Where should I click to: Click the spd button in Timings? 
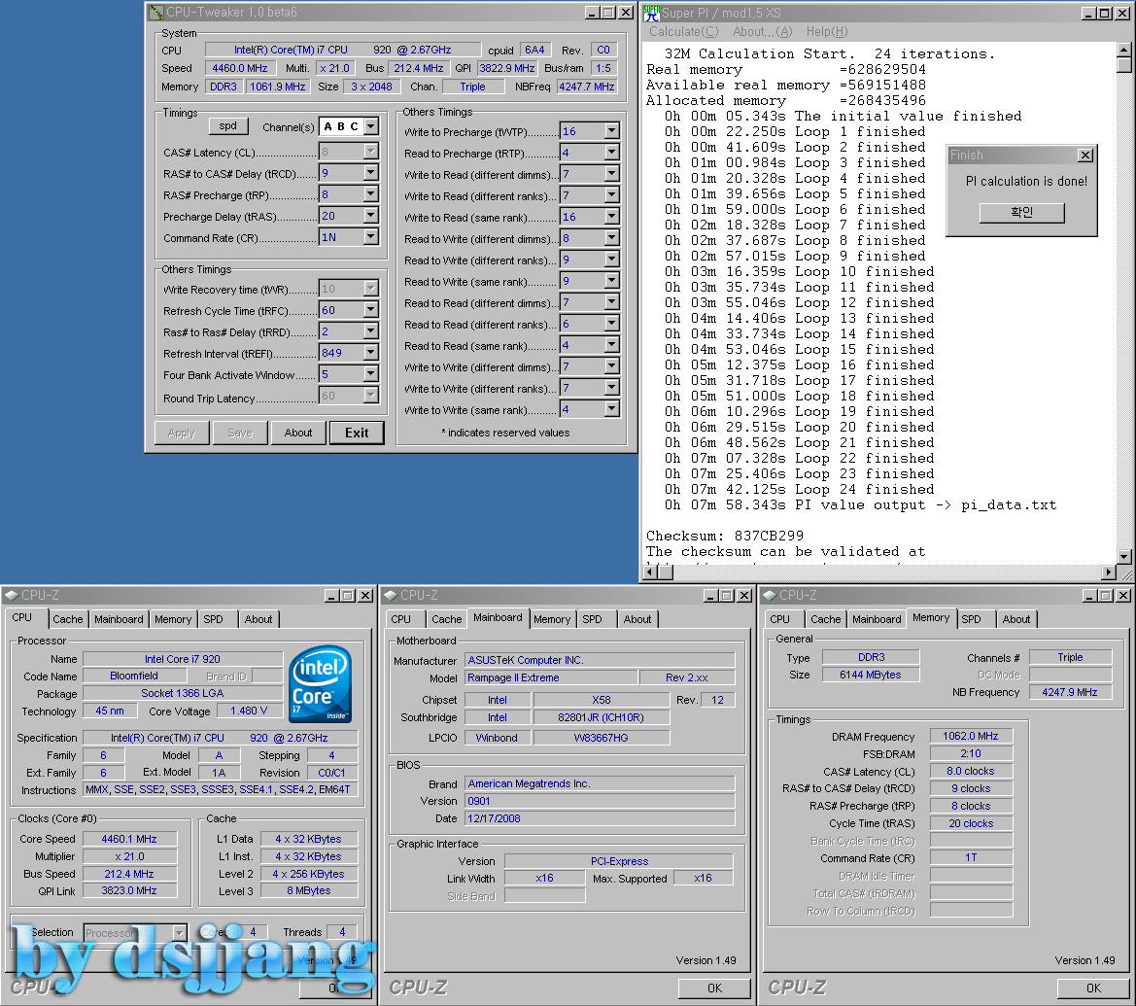[228, 126]
